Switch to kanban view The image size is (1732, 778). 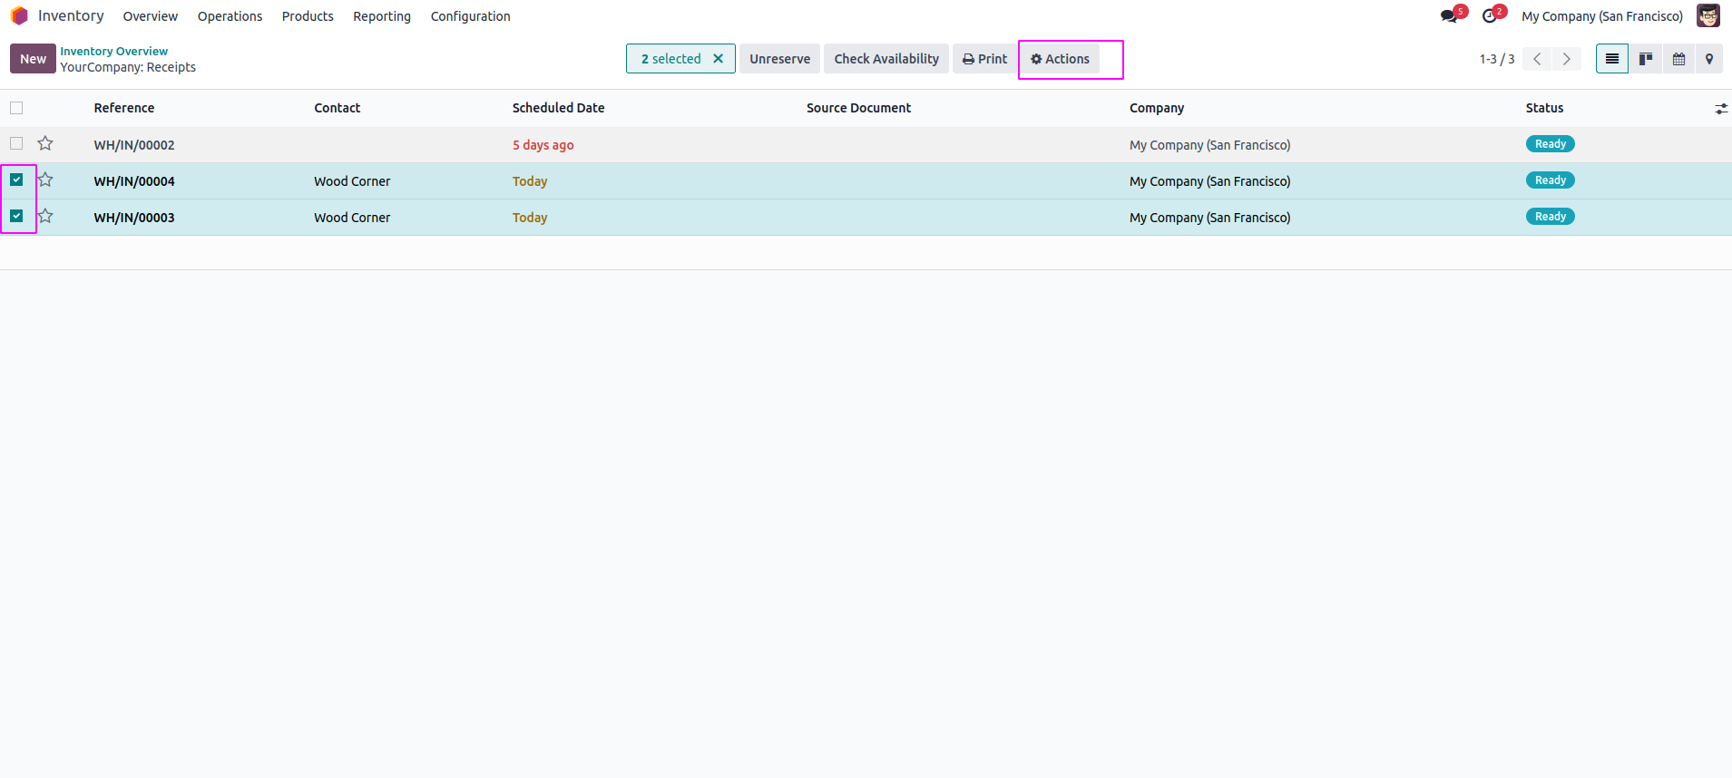(1646, 59)
